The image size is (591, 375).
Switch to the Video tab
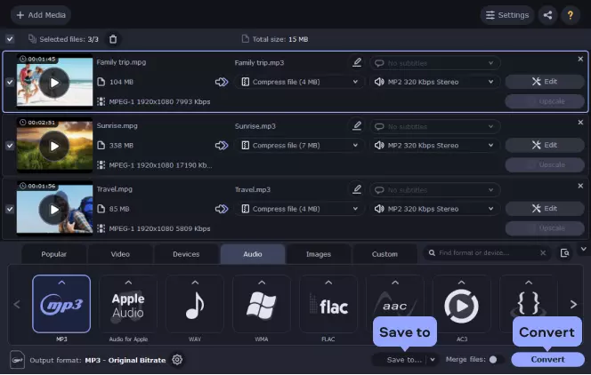(x=120, y=254)
